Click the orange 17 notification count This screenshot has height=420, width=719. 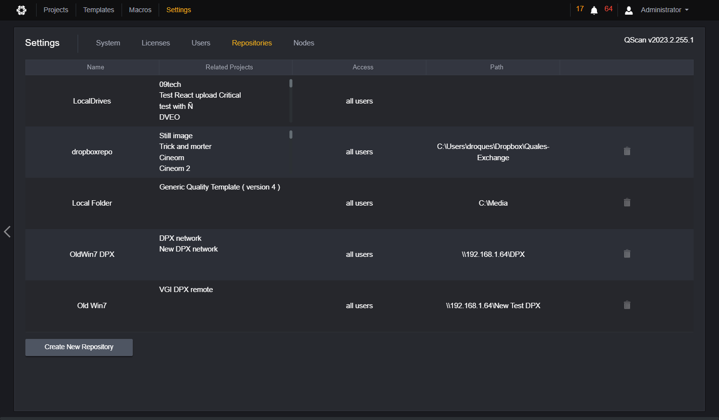[580, 9]
